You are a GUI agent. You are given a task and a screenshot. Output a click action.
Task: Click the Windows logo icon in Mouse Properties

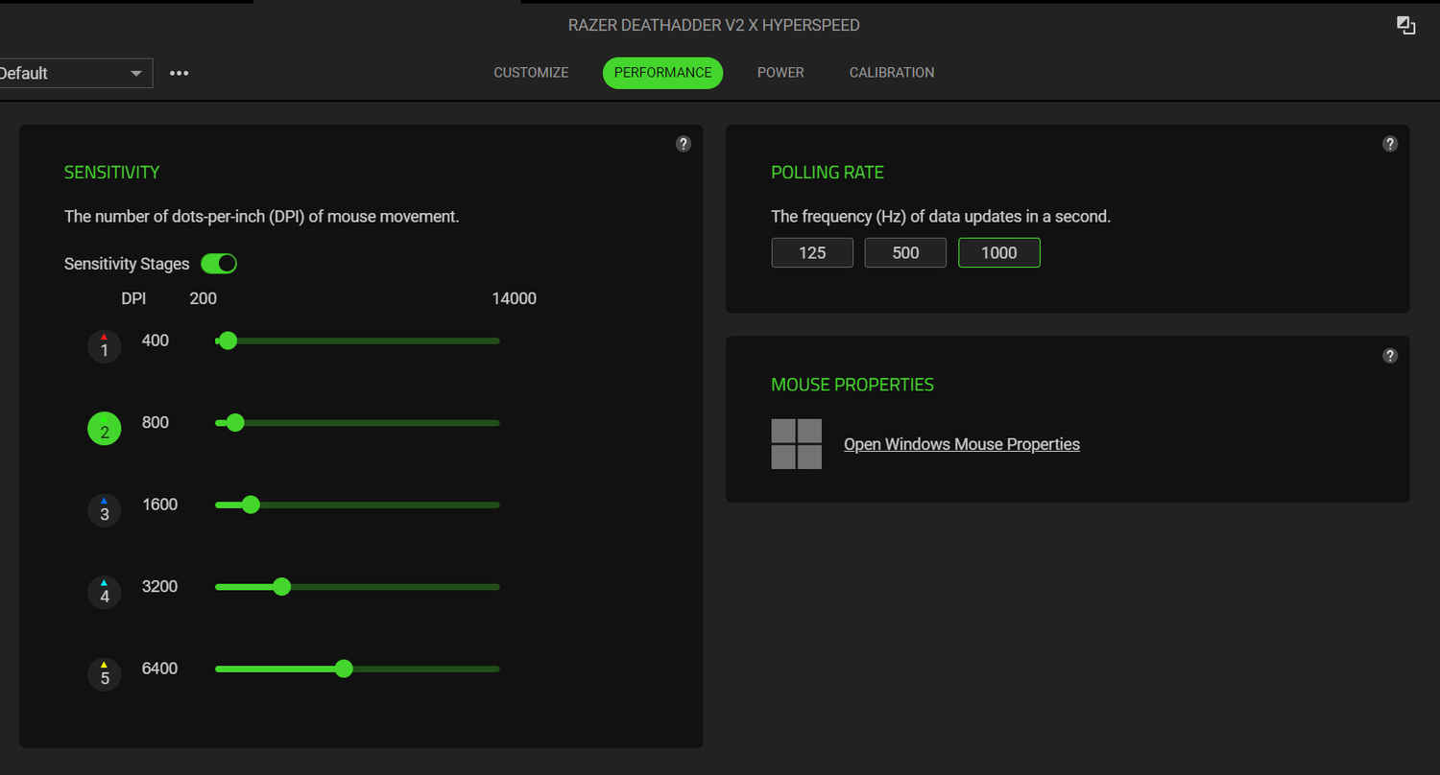pyautogui.click(x=797, y=444)
